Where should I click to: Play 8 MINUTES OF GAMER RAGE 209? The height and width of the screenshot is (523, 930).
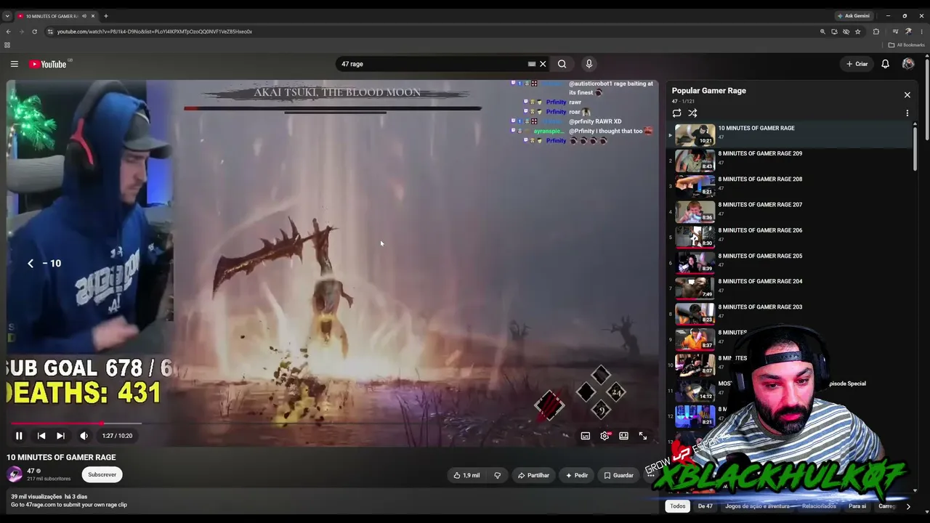click(x=790, y=160)
